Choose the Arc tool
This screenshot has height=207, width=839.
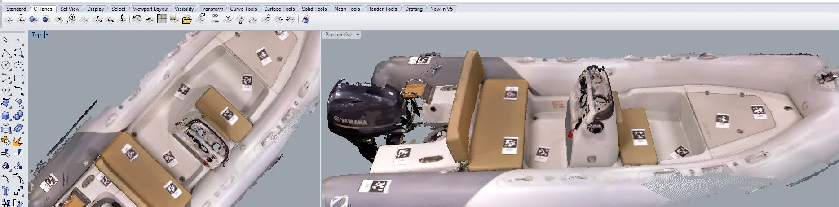tap(6, 78)
